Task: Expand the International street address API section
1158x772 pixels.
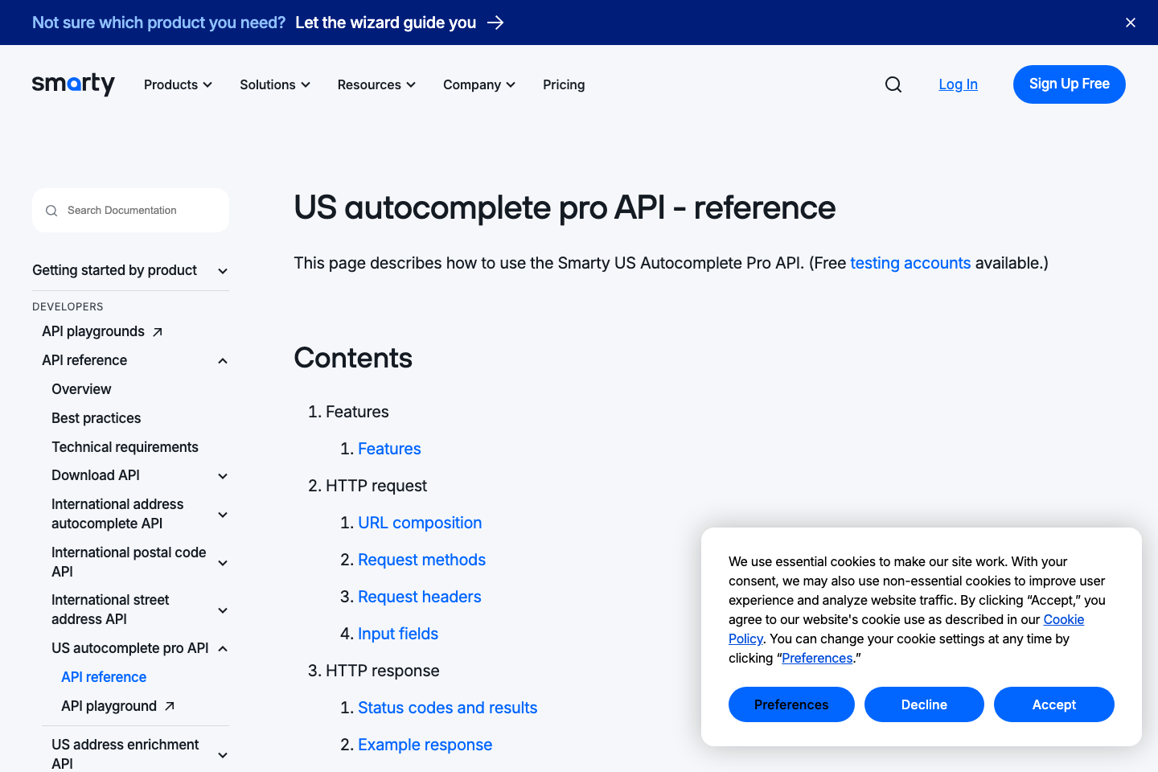Action: 222,610
